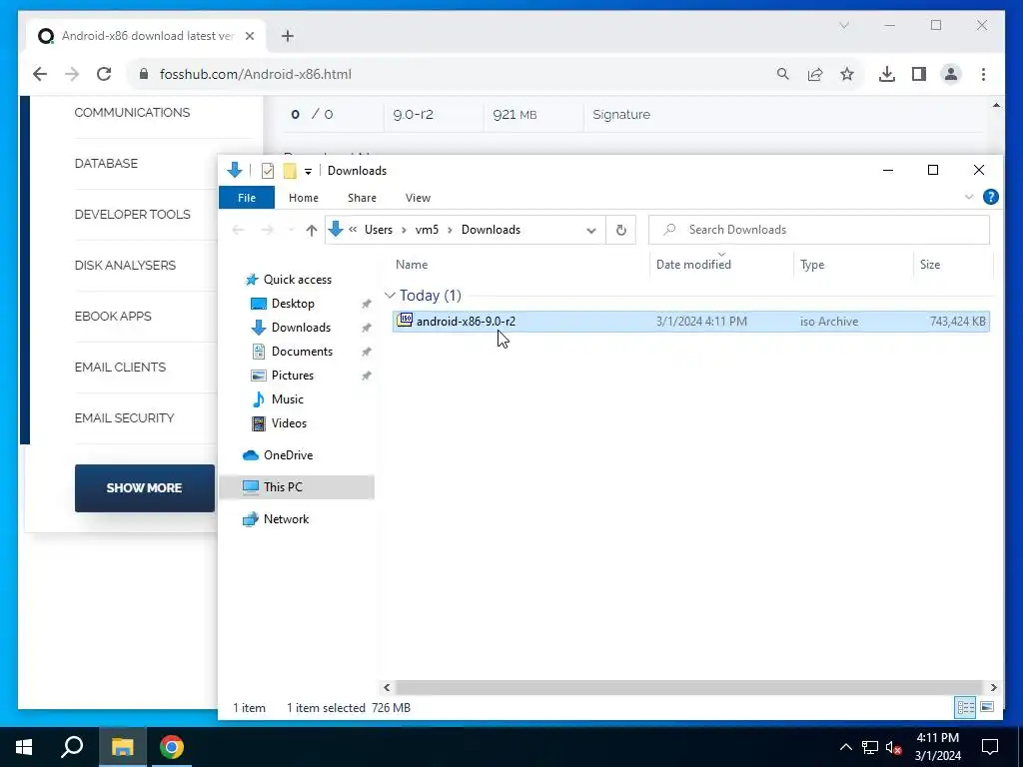Open Chrome downloads icon
1023x767 pixels.
[x=887, y=74]
